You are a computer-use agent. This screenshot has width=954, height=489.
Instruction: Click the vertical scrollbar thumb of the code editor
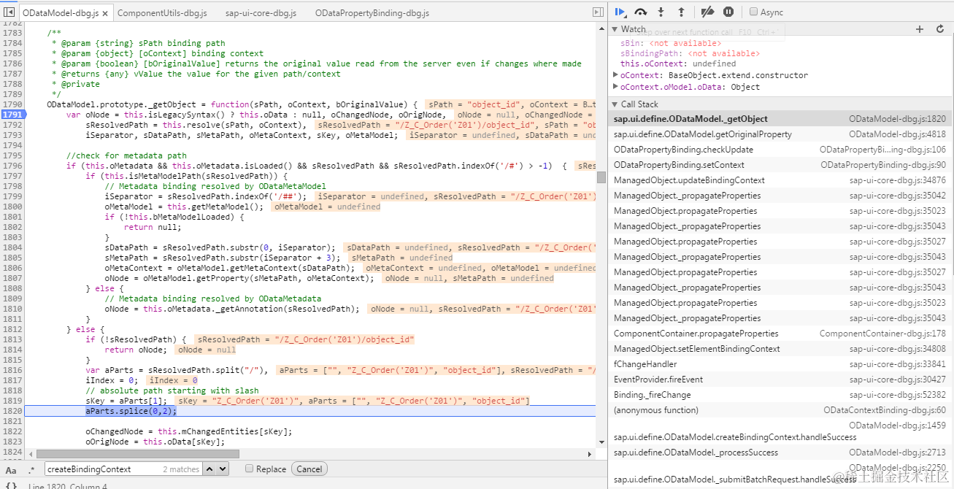click(601, 177)
